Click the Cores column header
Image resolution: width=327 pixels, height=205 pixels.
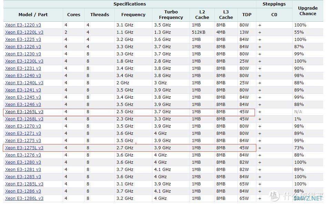tap(74, 14)
